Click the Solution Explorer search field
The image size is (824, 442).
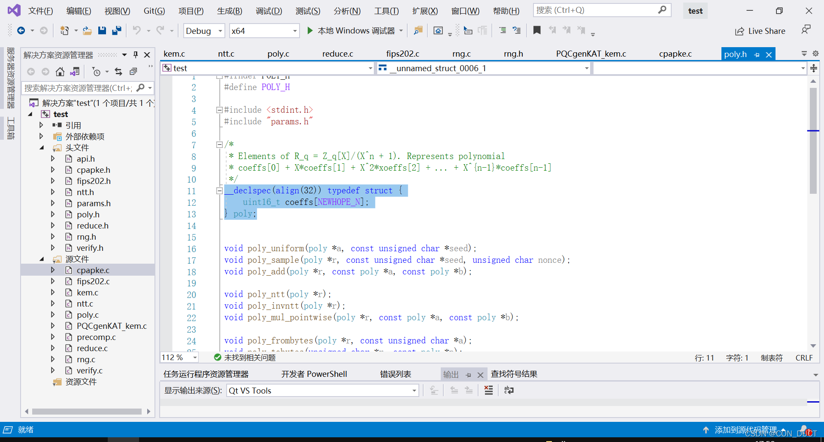[x=88, y=88]
